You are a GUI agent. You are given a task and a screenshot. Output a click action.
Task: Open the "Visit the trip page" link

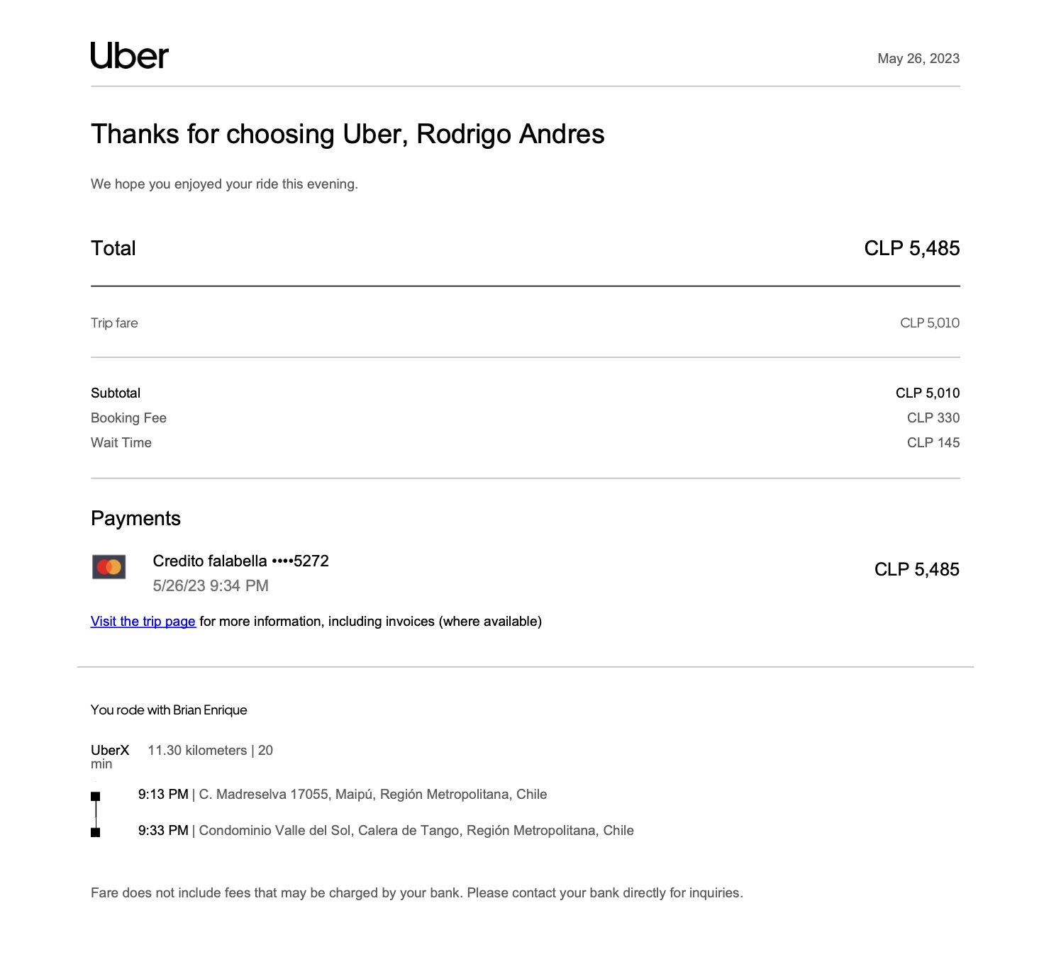pyautogui.click(x=143, y=622)
